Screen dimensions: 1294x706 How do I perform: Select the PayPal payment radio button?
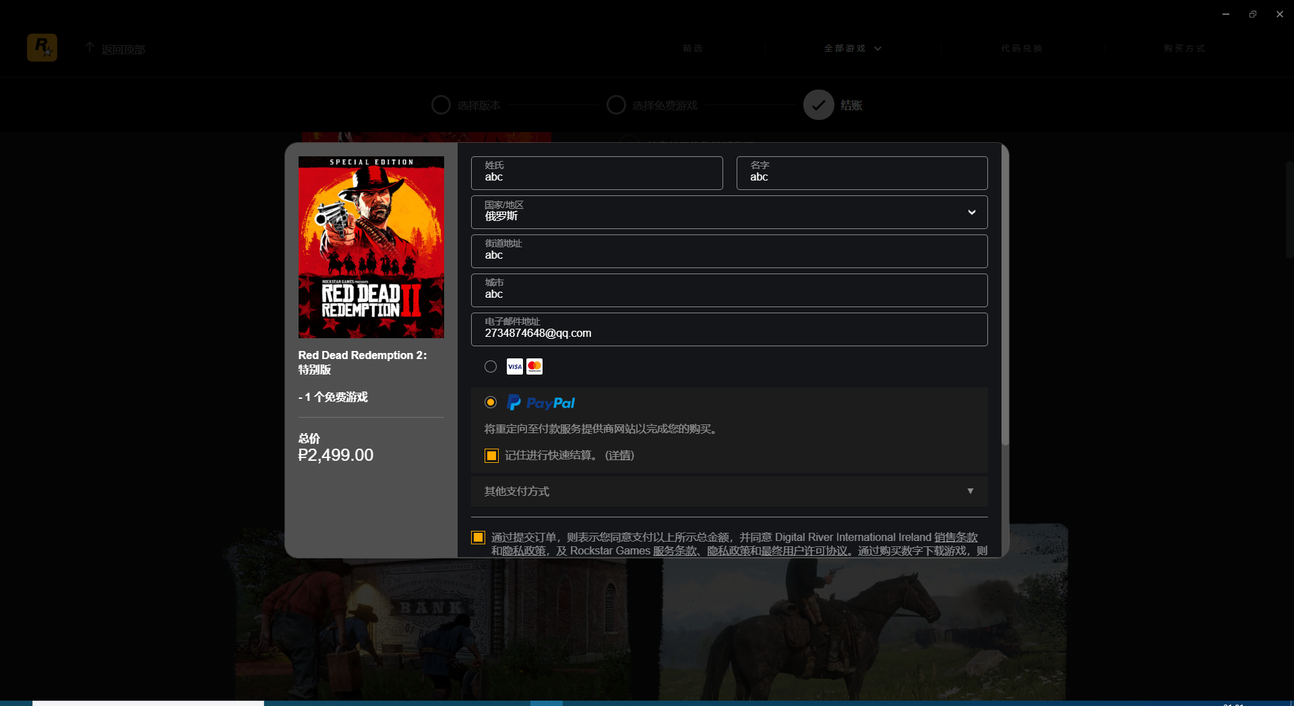pos(491,402)
